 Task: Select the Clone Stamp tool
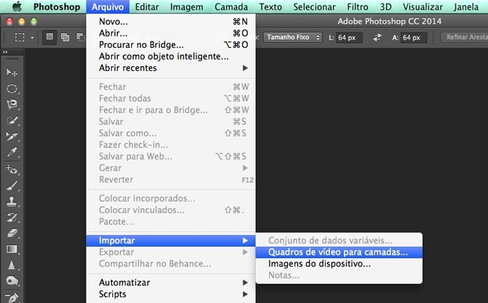12,201
